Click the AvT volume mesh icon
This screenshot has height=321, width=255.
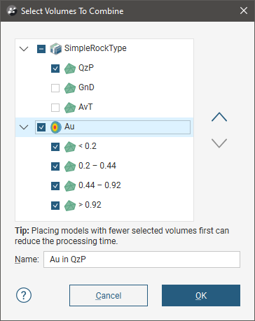(x=70, y=108)
